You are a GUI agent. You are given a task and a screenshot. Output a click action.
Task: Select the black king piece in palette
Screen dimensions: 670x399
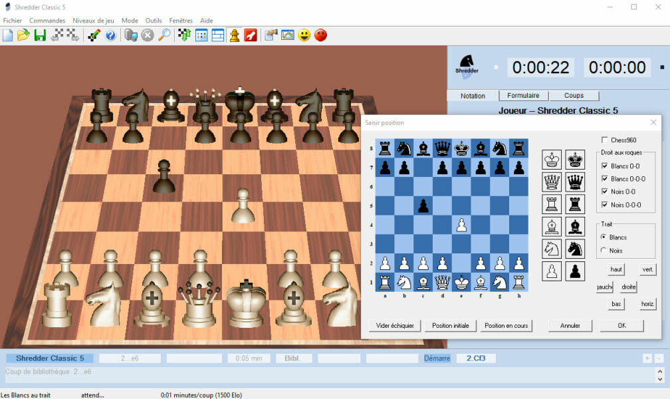pyautogui.click(x=575, y=160)
